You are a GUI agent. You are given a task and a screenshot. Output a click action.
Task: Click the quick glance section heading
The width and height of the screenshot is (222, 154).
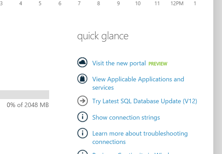[103, 36]
